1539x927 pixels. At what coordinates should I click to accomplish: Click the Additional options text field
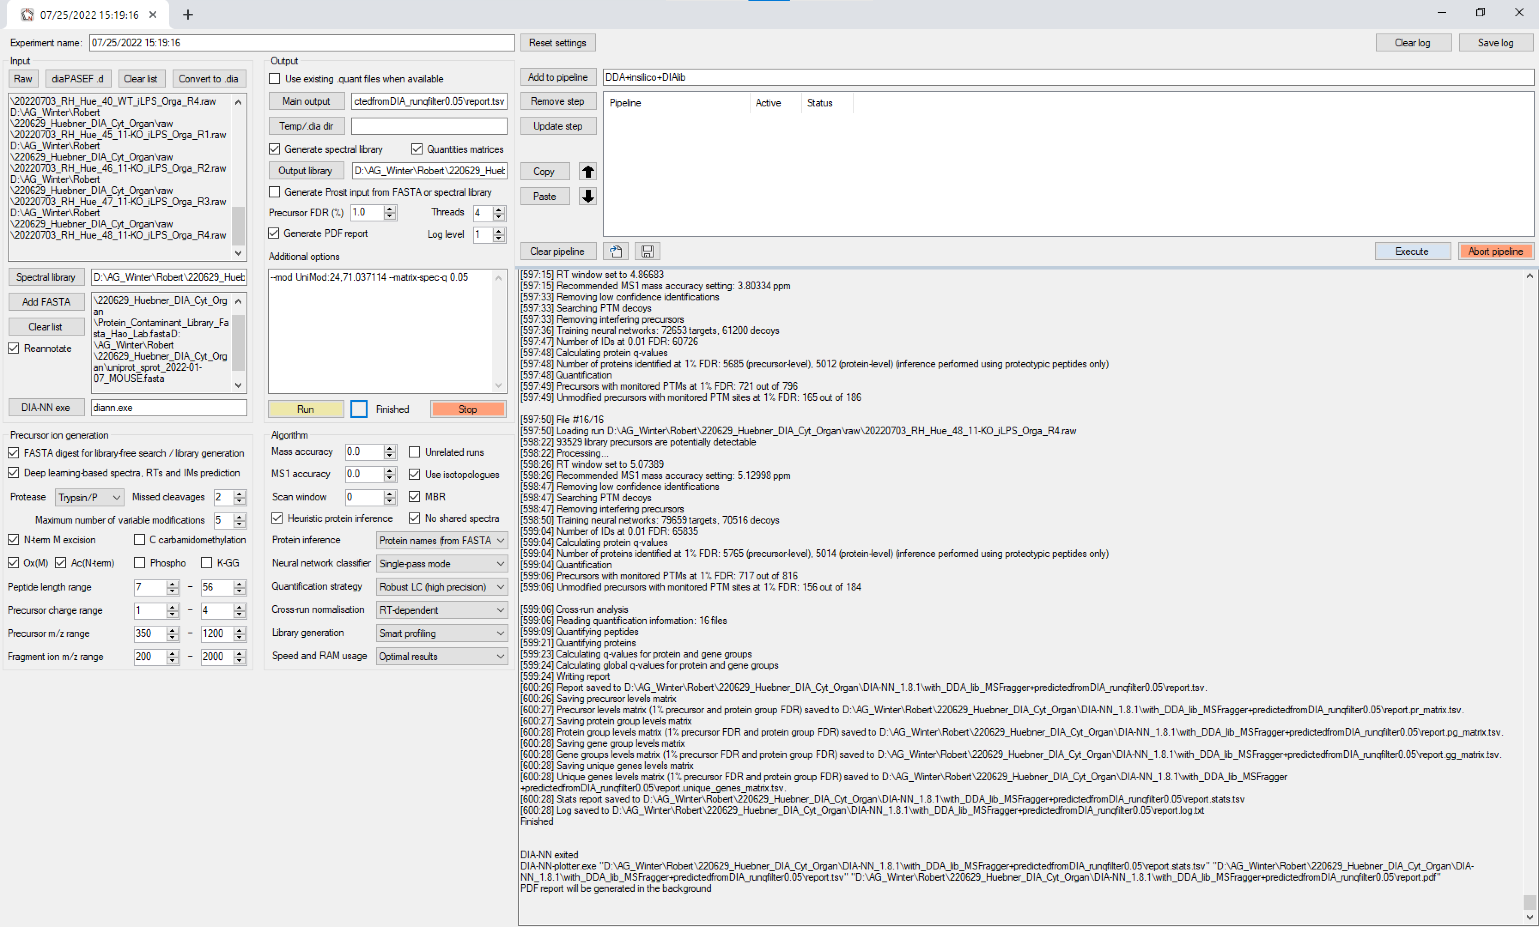click(381, 331)
